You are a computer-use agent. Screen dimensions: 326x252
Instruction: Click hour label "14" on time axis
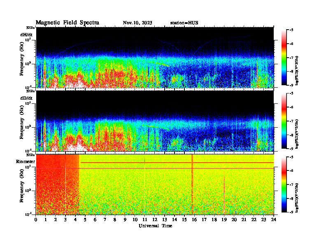tap(175, 219)
